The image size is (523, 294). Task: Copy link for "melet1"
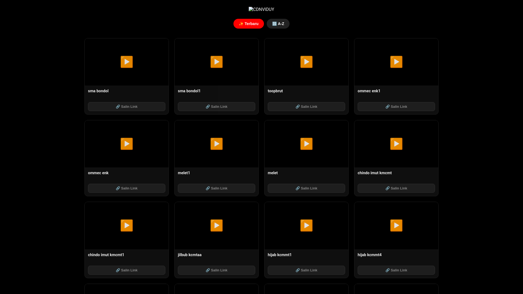(x=217, y=188)
